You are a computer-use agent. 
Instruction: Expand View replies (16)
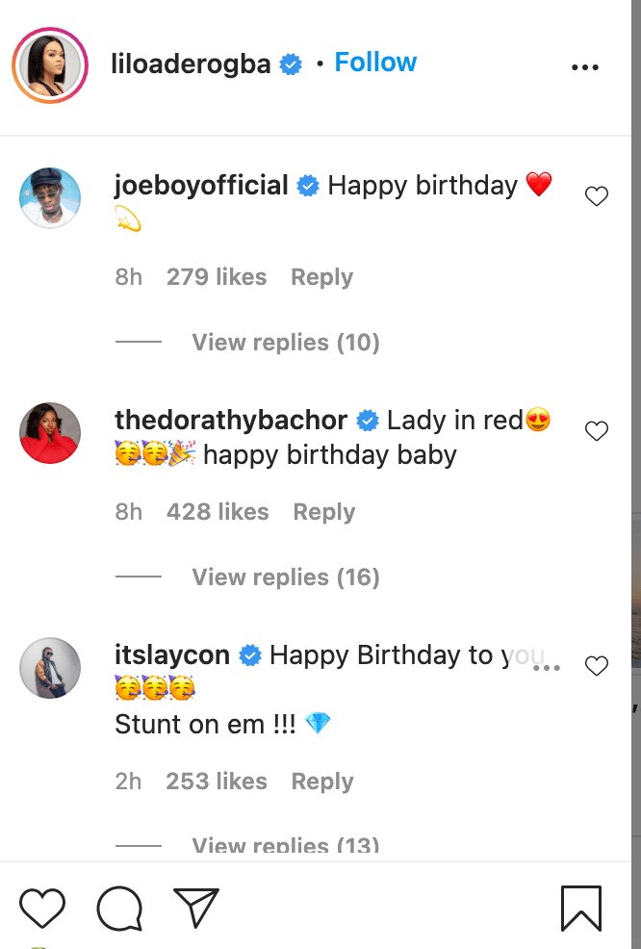click(x=285, y=577)
